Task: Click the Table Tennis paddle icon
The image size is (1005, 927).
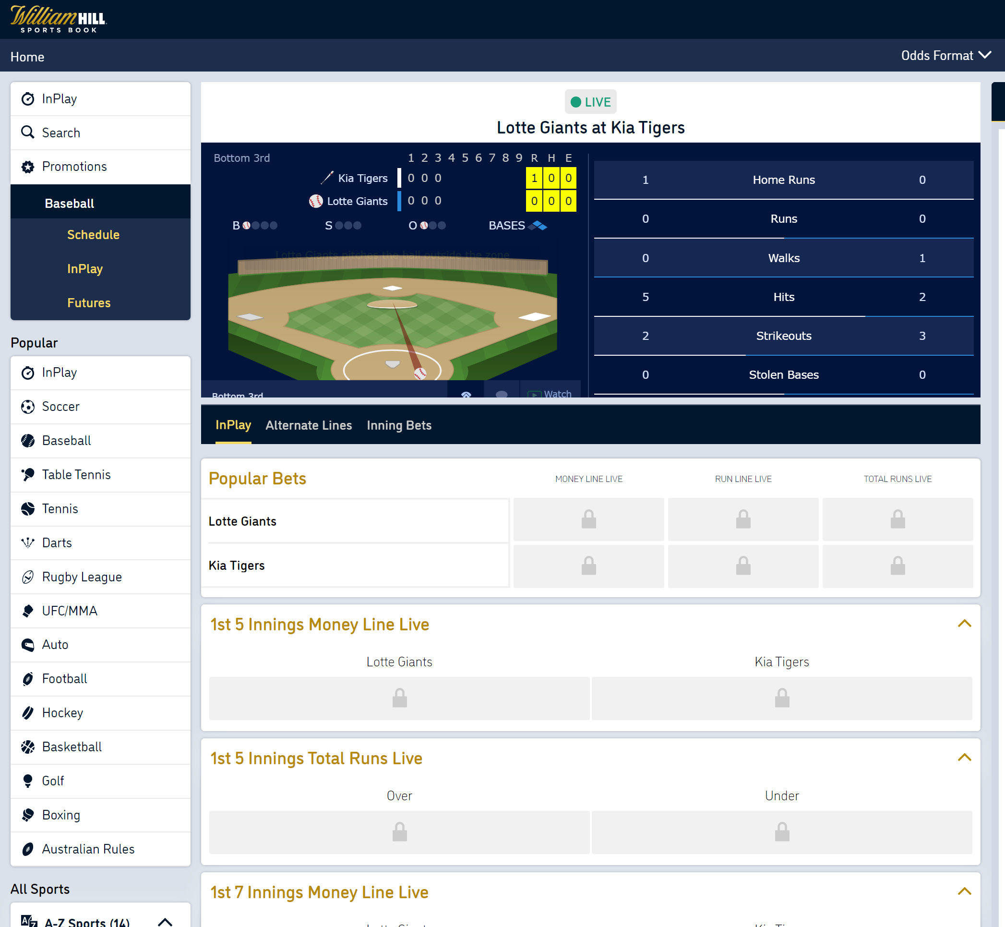Action: pos(27,474)
